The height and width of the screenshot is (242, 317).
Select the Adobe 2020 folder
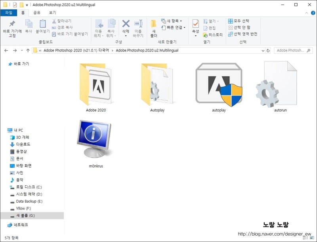pyautogui.click(x=95, y=88)
